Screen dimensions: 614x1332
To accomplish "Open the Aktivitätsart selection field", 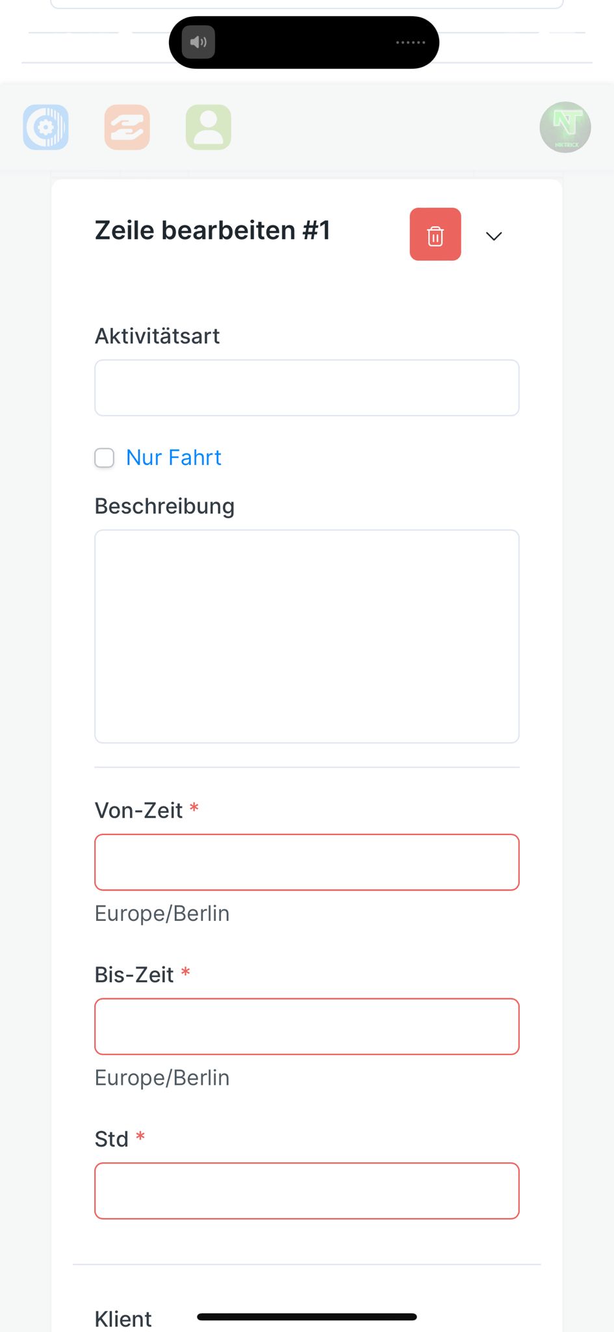I will tap(307, 388).
